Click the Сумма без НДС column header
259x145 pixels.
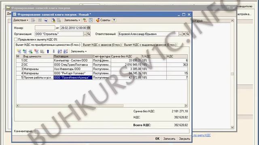click(126, 56)
